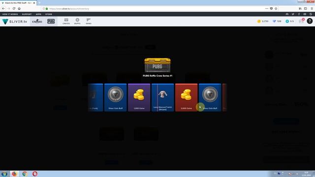Bookmark this page with the star icon
Image resolution: width=315 pixels, height=177 pixels.
click(276, 9)
